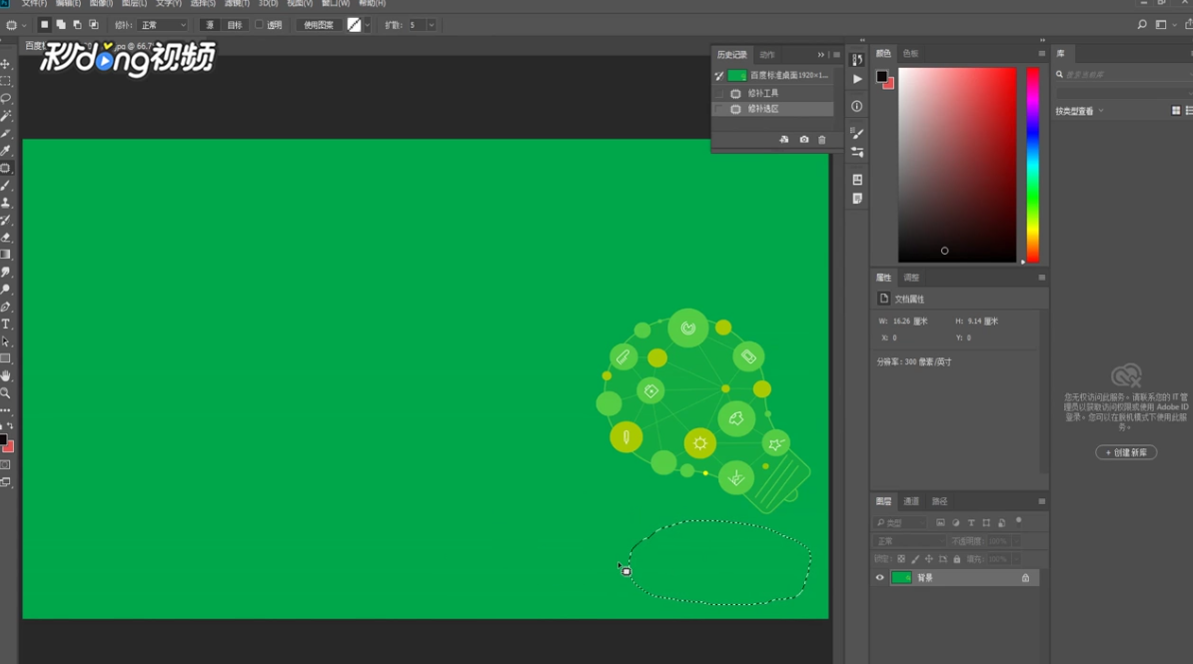
Task: Click the foreground color swatch in Color panel
Action: pos(881,76)
